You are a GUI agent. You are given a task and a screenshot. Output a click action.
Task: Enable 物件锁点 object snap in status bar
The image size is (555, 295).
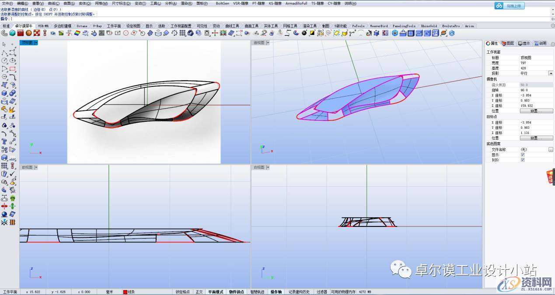[x=236, y=292]
